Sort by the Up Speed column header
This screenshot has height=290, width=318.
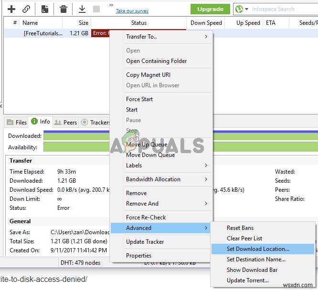(x=244, y=23)
